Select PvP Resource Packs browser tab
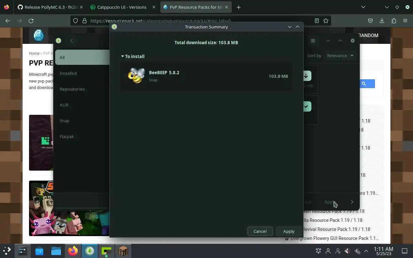 pos(196,7)
